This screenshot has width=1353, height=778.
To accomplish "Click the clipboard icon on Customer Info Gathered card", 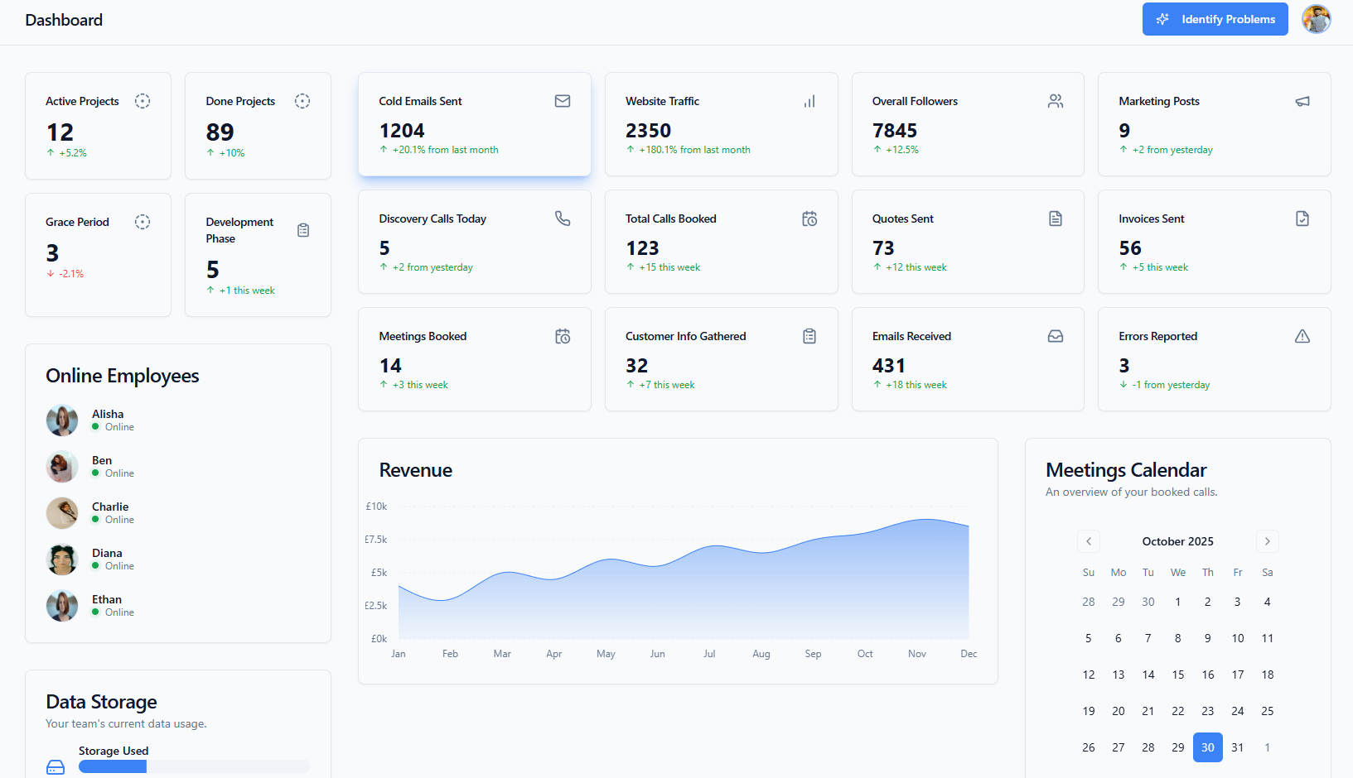I will click(x=809, y=336).
